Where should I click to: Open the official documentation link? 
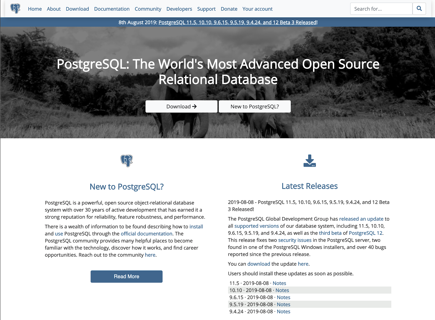pyautogui.click(x=147, y=233)
